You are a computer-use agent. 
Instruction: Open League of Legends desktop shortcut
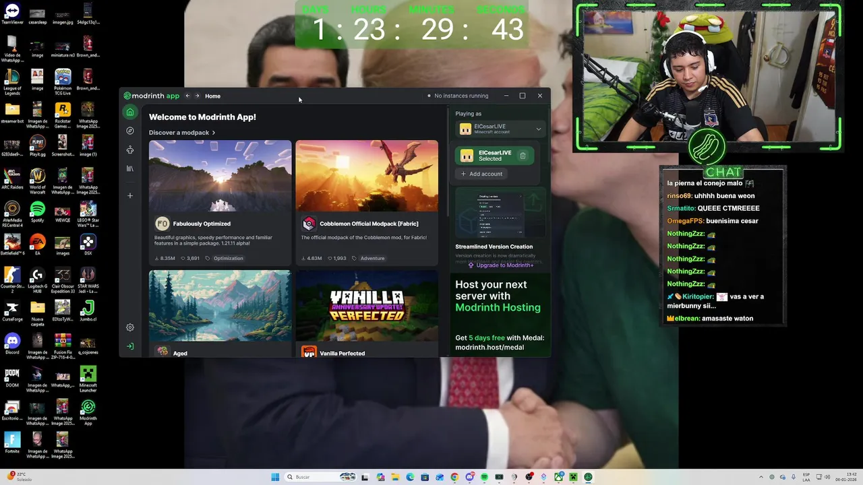pos(12,82)
